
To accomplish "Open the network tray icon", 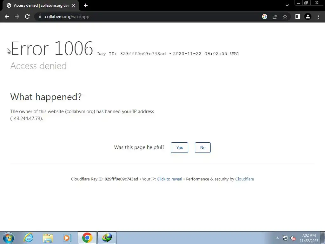I will pos(285,238).
